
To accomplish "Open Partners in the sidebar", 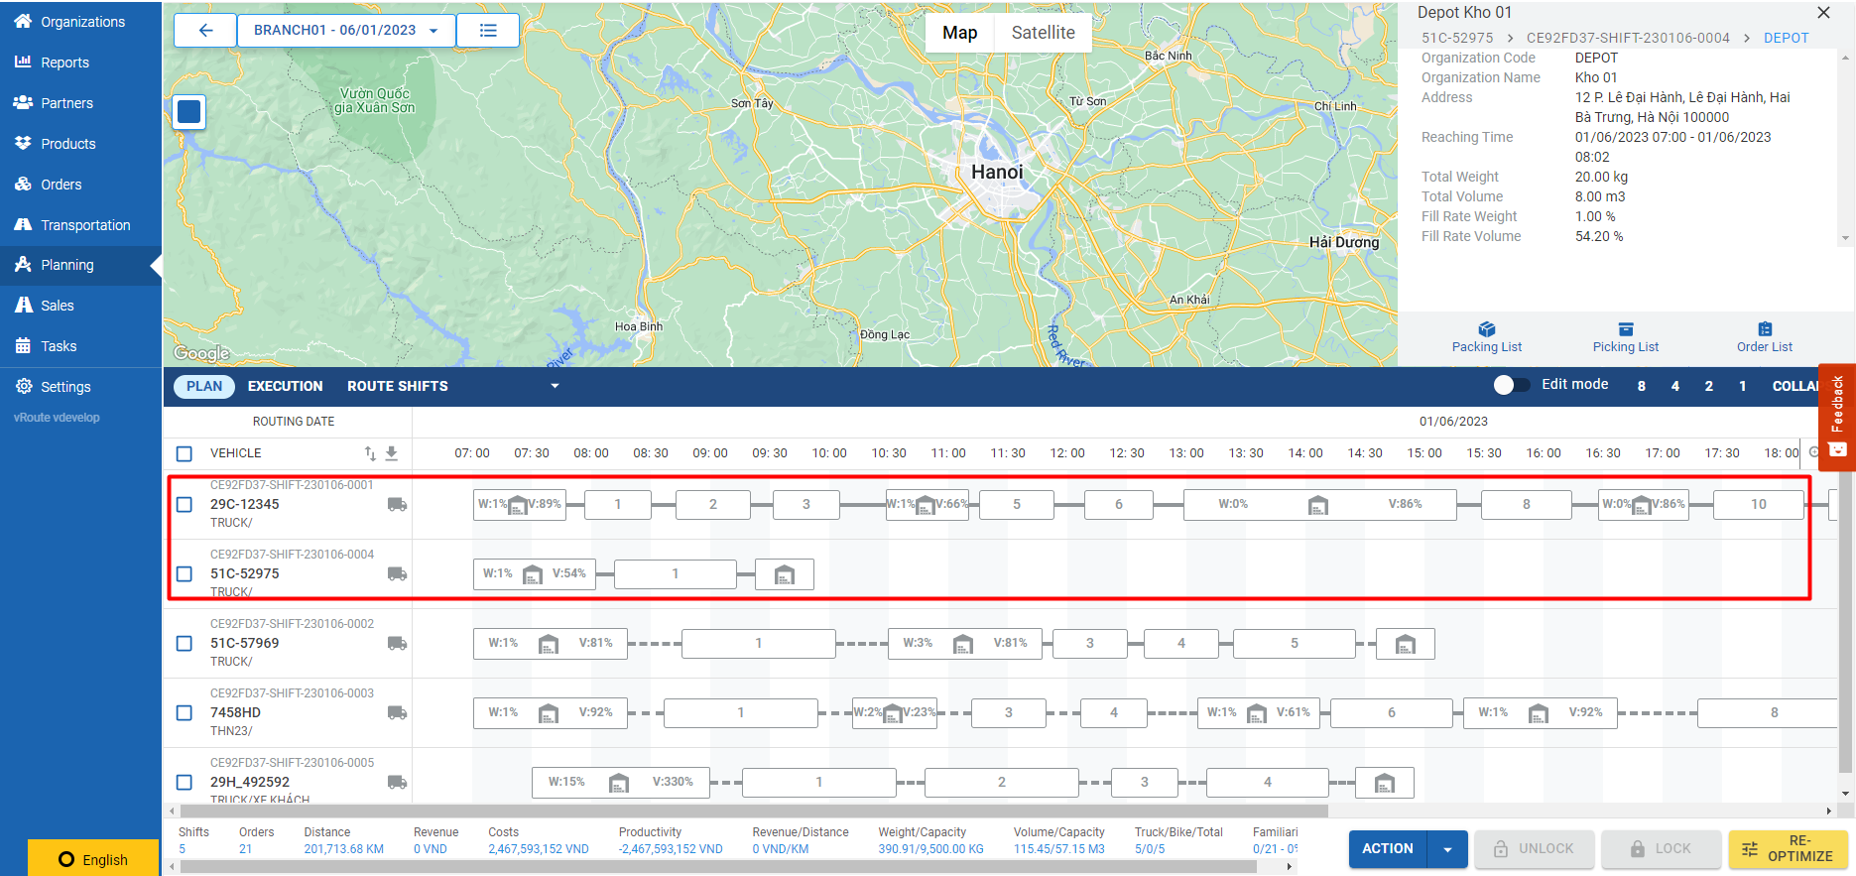I will point(66,103).
